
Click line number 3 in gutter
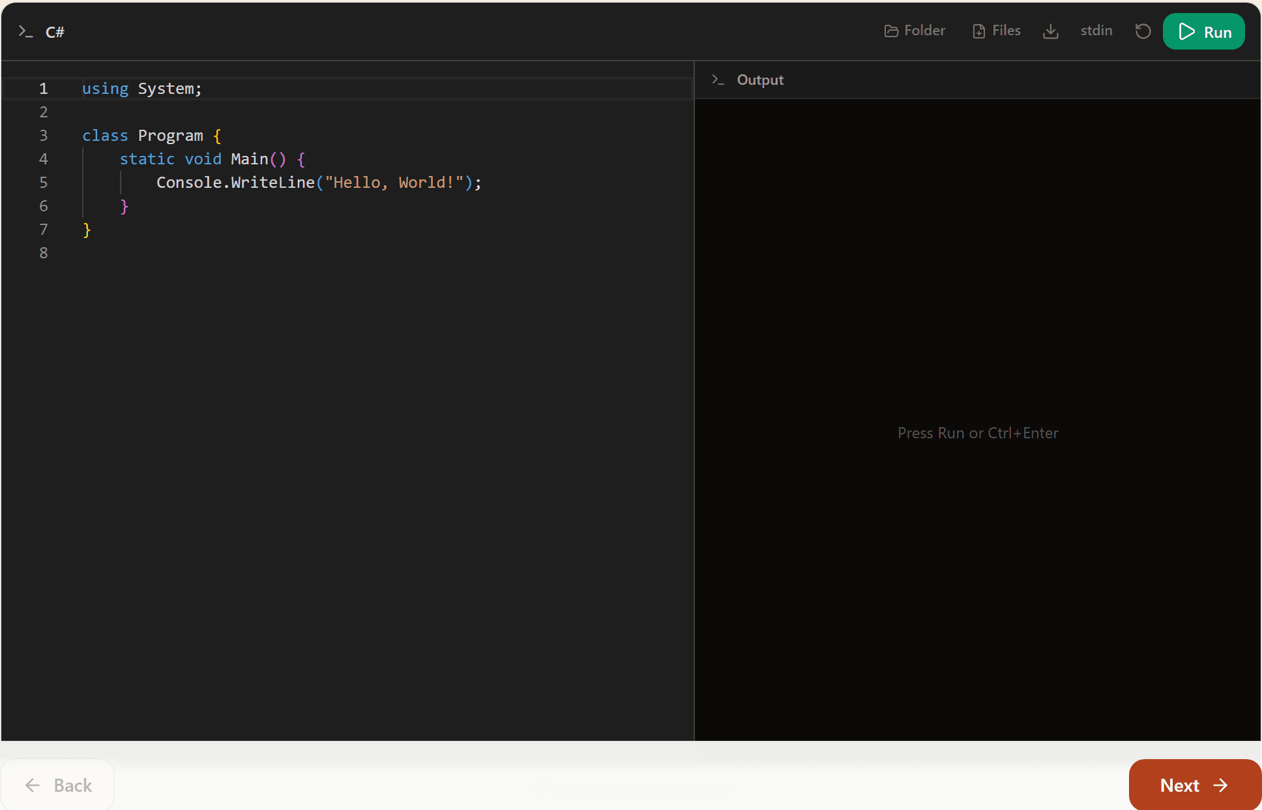[44, 136]
